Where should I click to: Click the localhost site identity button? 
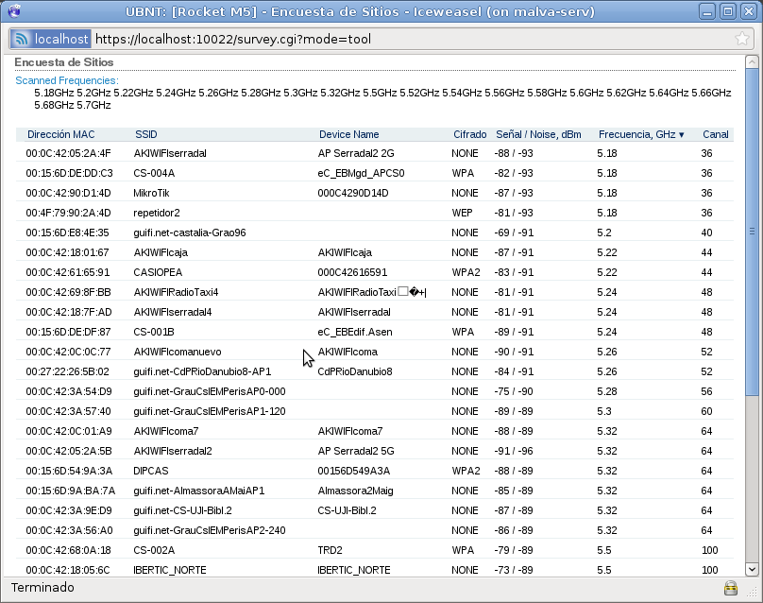click(51, 40)
